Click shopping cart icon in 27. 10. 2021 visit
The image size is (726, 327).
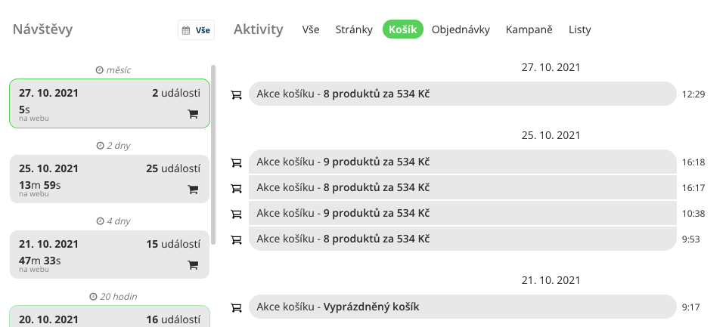click(193, 114)
